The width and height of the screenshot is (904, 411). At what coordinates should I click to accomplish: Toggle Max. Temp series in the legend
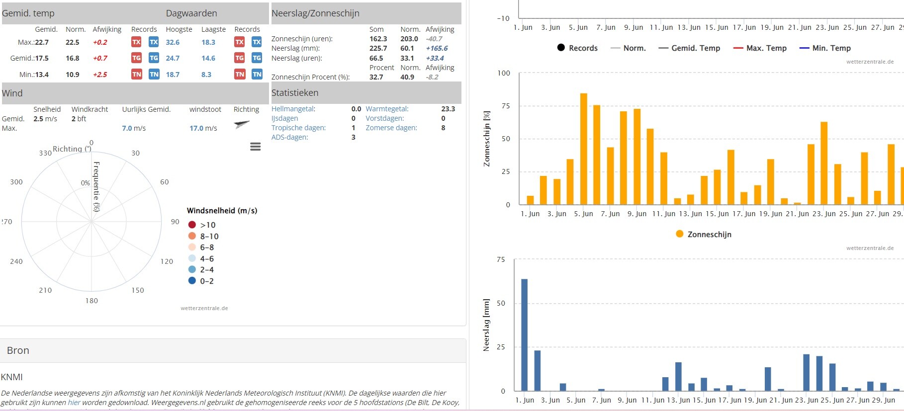pyautogui.click(x=760, y=48)
